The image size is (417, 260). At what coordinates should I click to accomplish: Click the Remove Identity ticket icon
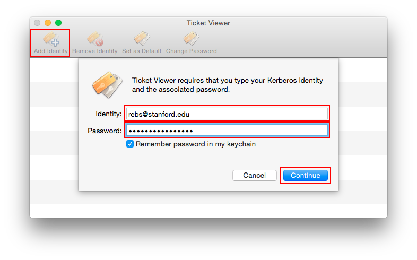click(x=95, y=39)
